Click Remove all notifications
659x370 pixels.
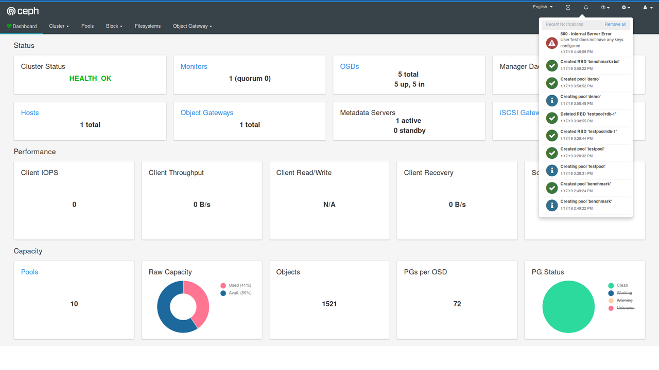(615, 24)
